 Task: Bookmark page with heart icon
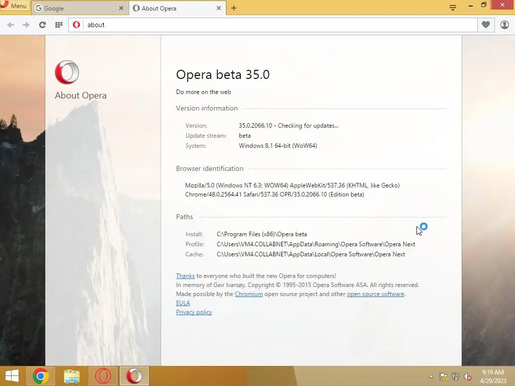(x=486, y=25)
